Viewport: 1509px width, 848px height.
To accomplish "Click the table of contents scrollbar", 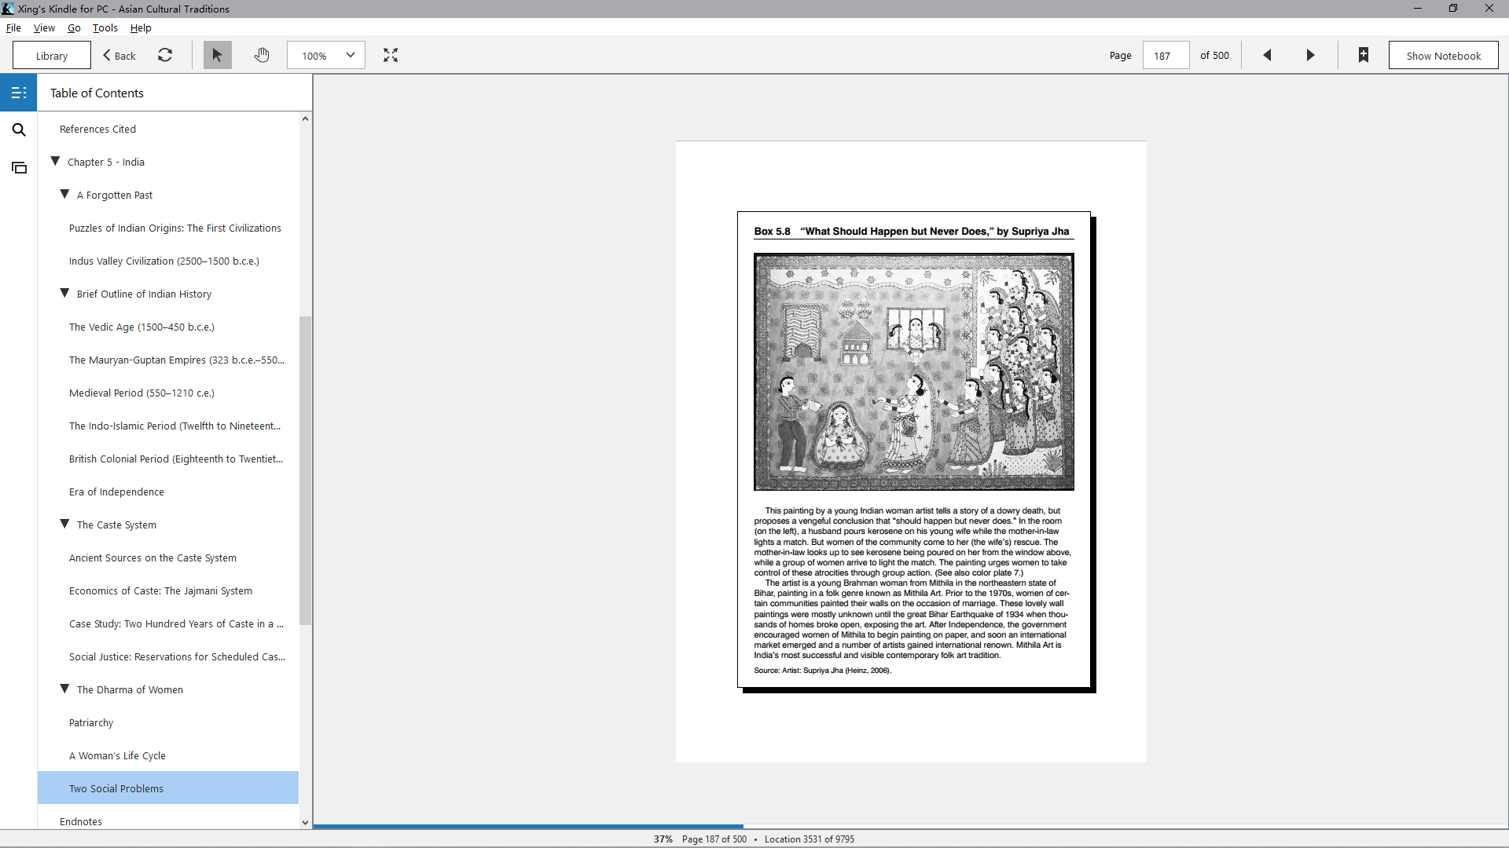I will tap(305, 471).
